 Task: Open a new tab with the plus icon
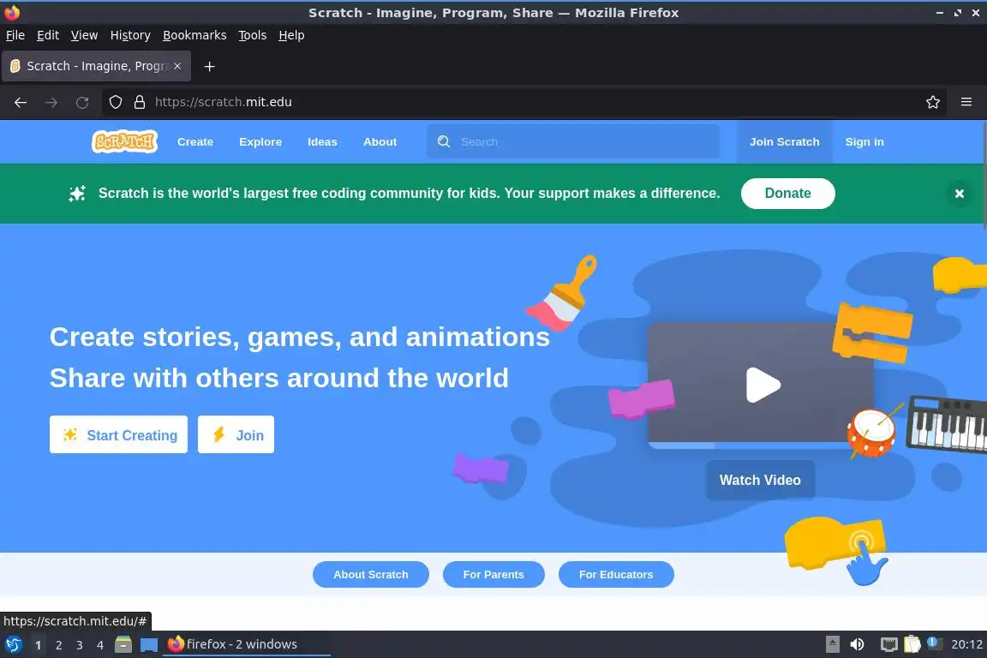[210, 66]
